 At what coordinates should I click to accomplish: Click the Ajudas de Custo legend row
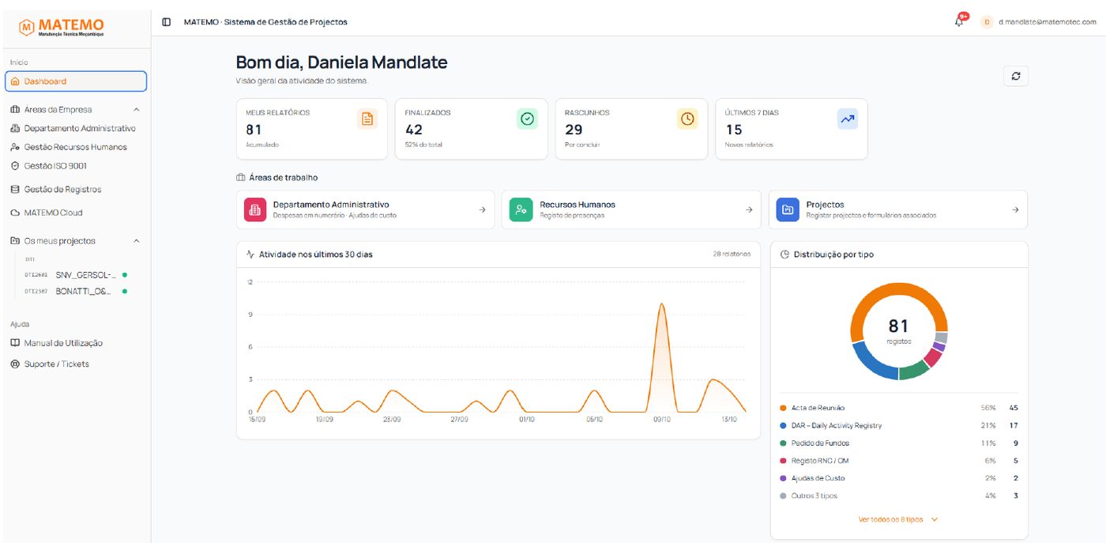(x=899, y=478)
